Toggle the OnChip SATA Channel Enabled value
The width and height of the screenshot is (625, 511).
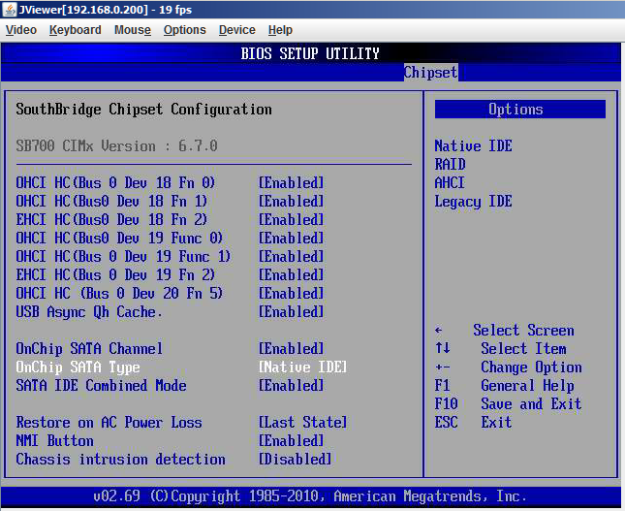pyautogui.click(x=291, y=349)
